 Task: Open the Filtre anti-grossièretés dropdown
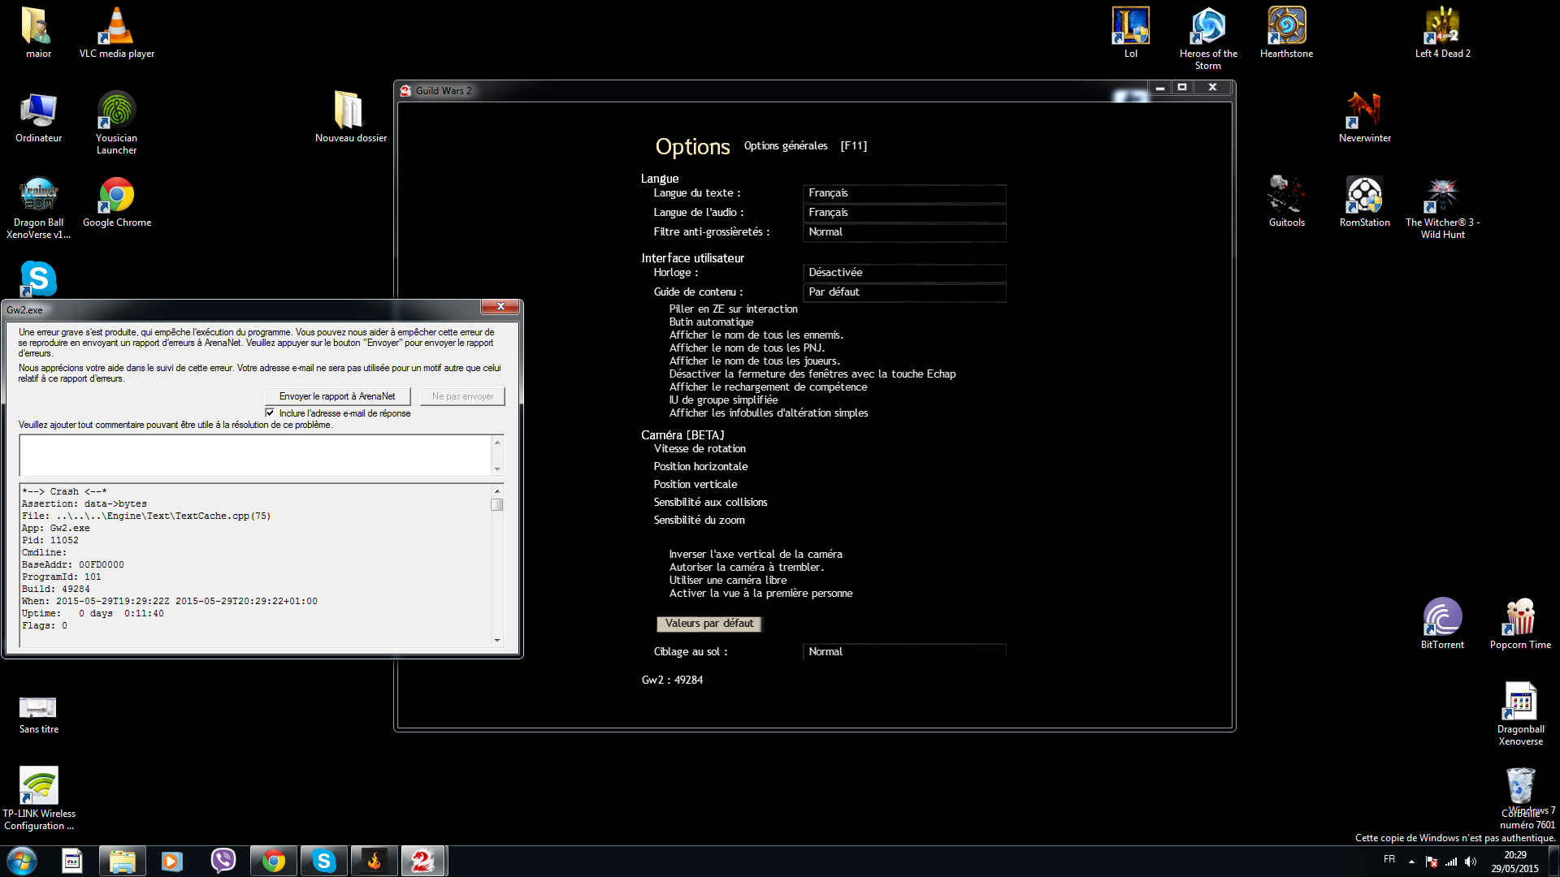pos(904,232)
